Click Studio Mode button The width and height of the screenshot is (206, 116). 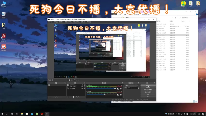pyautogui.click(x=148, y=92)
